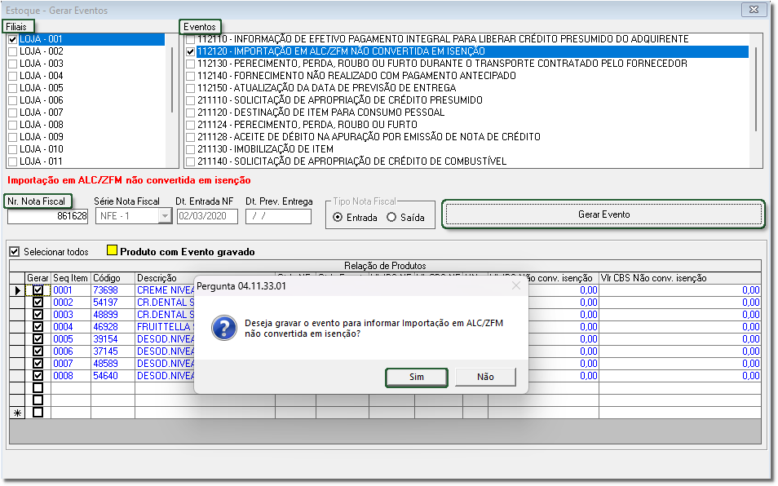Close the Estoque - Gerar Eventos window
Viewport: 778px width, 486px height.
[754, 10]
